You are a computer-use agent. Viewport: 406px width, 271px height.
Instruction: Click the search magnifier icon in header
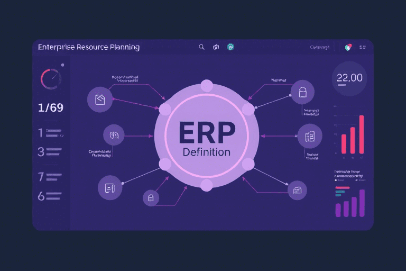(201, 47)
